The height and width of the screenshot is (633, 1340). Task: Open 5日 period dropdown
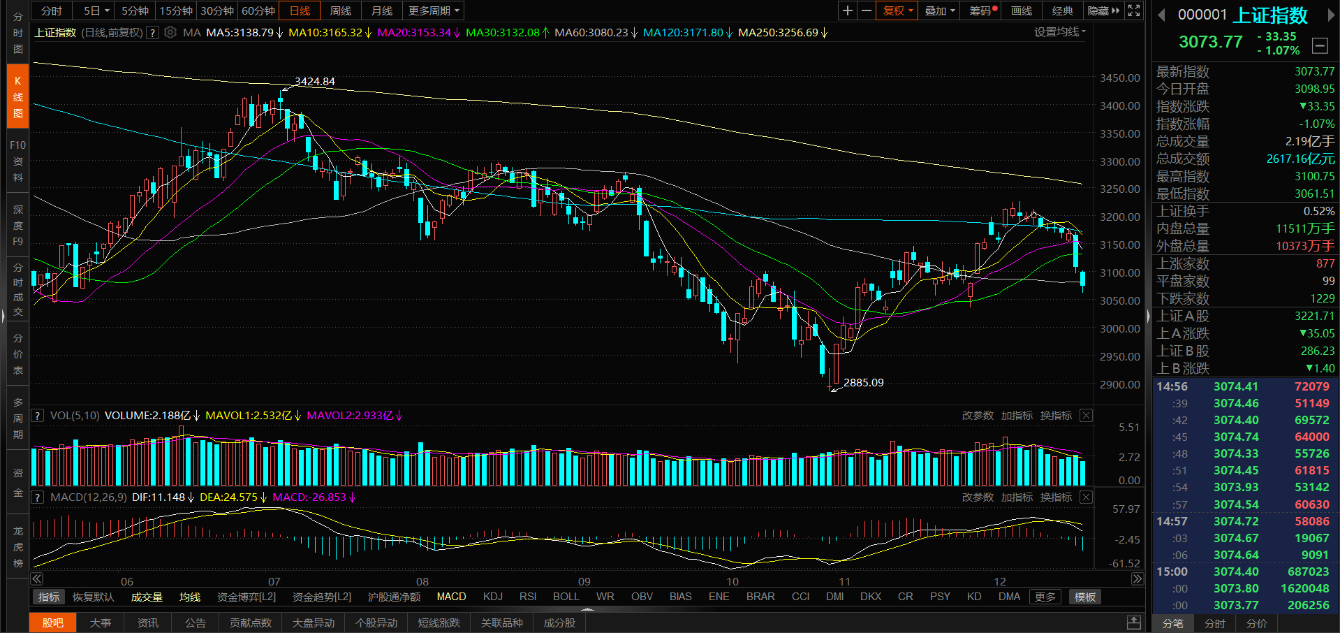pyautogui.click(x=96, y=10)
